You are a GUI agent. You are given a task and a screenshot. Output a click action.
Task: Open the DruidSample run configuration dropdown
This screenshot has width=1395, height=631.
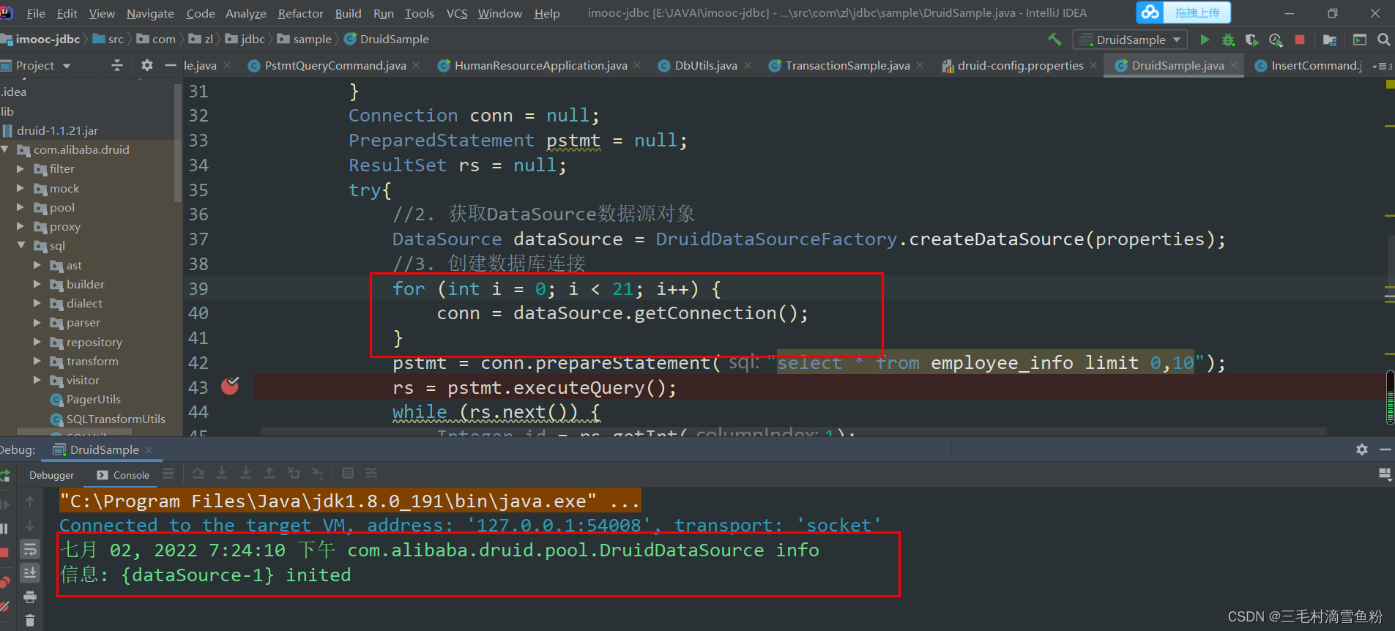(x=1131, y=40)
